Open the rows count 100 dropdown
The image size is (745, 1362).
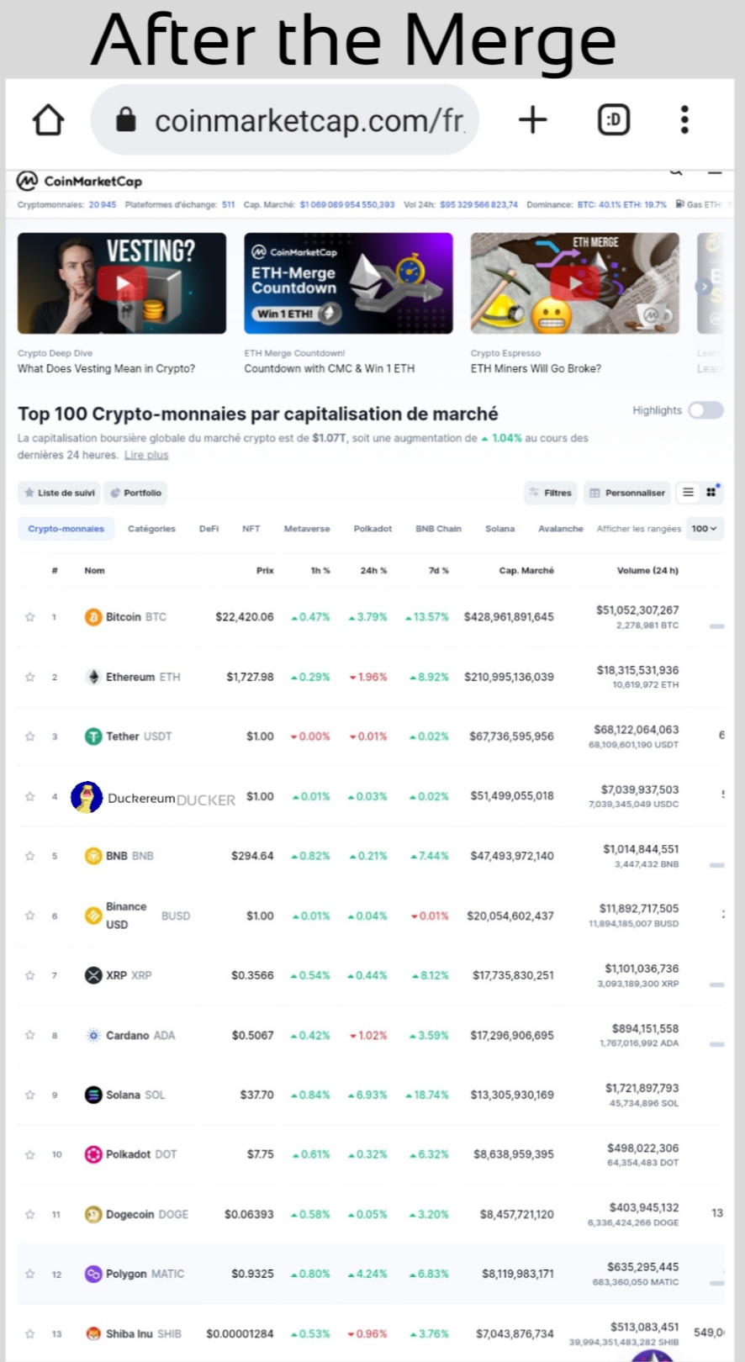705,529
